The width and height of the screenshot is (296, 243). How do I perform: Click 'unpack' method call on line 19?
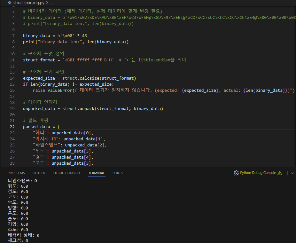tap(87, 109)
